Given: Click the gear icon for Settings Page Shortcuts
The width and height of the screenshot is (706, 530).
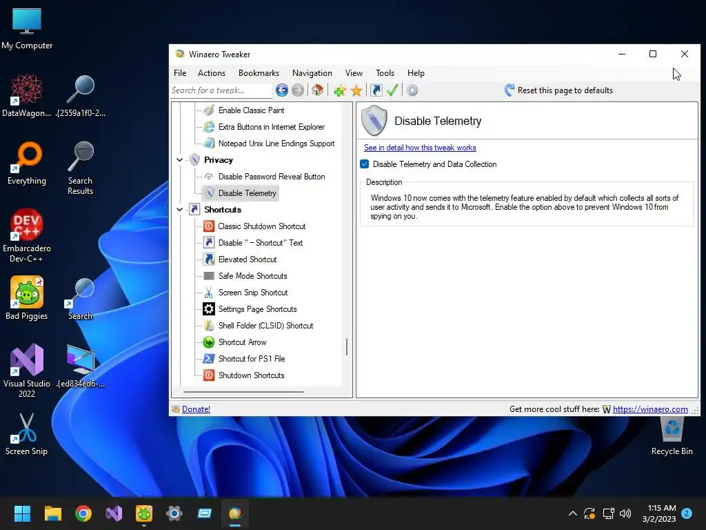Looking at the screenshot, I should [208, 308].
